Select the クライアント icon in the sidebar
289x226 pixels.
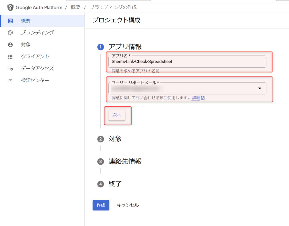click(x=10, y=56)
